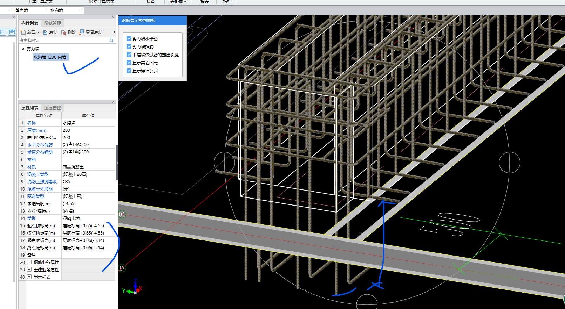Click the 厚度(mm) property link

point(37,130)
